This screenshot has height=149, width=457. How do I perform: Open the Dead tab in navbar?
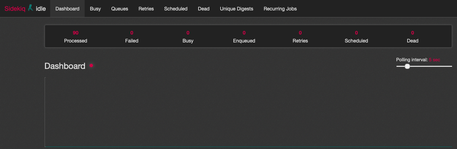203,9
